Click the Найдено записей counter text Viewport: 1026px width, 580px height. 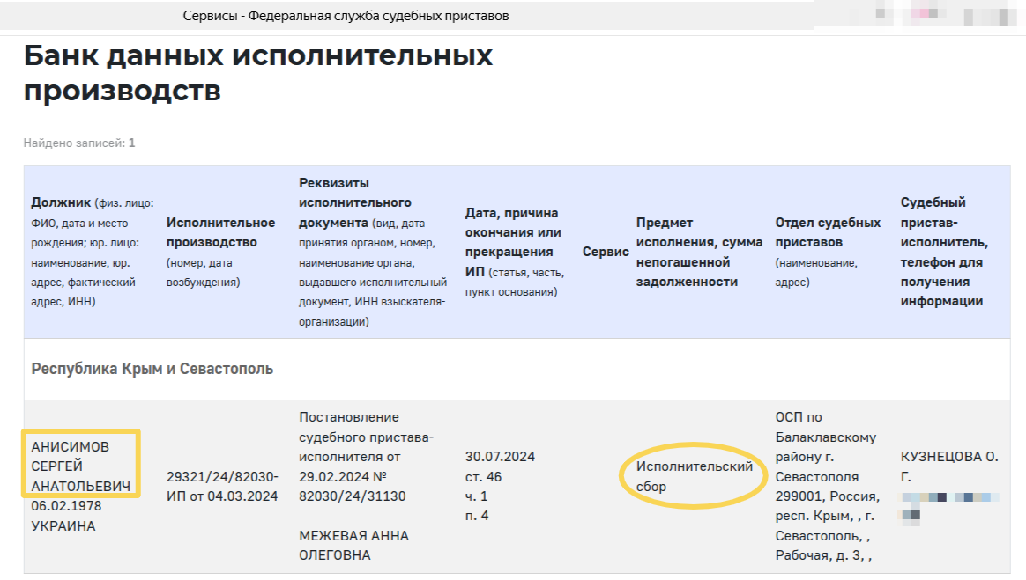click(x=79, y=143)
